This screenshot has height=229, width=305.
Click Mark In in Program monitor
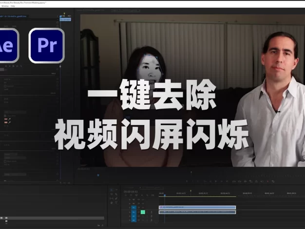(x=192, y=181)
